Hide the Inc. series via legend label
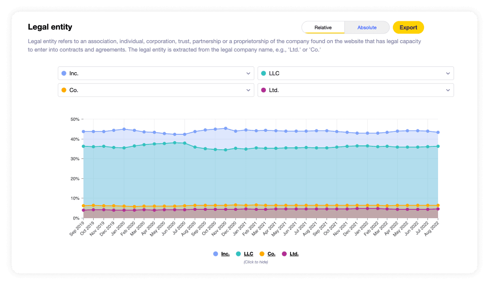The width and height of the screenshot is (489, 285). point(225,254)
